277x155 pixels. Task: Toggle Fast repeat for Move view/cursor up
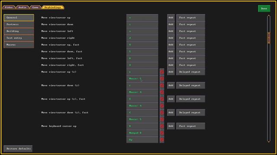[190, 18]
